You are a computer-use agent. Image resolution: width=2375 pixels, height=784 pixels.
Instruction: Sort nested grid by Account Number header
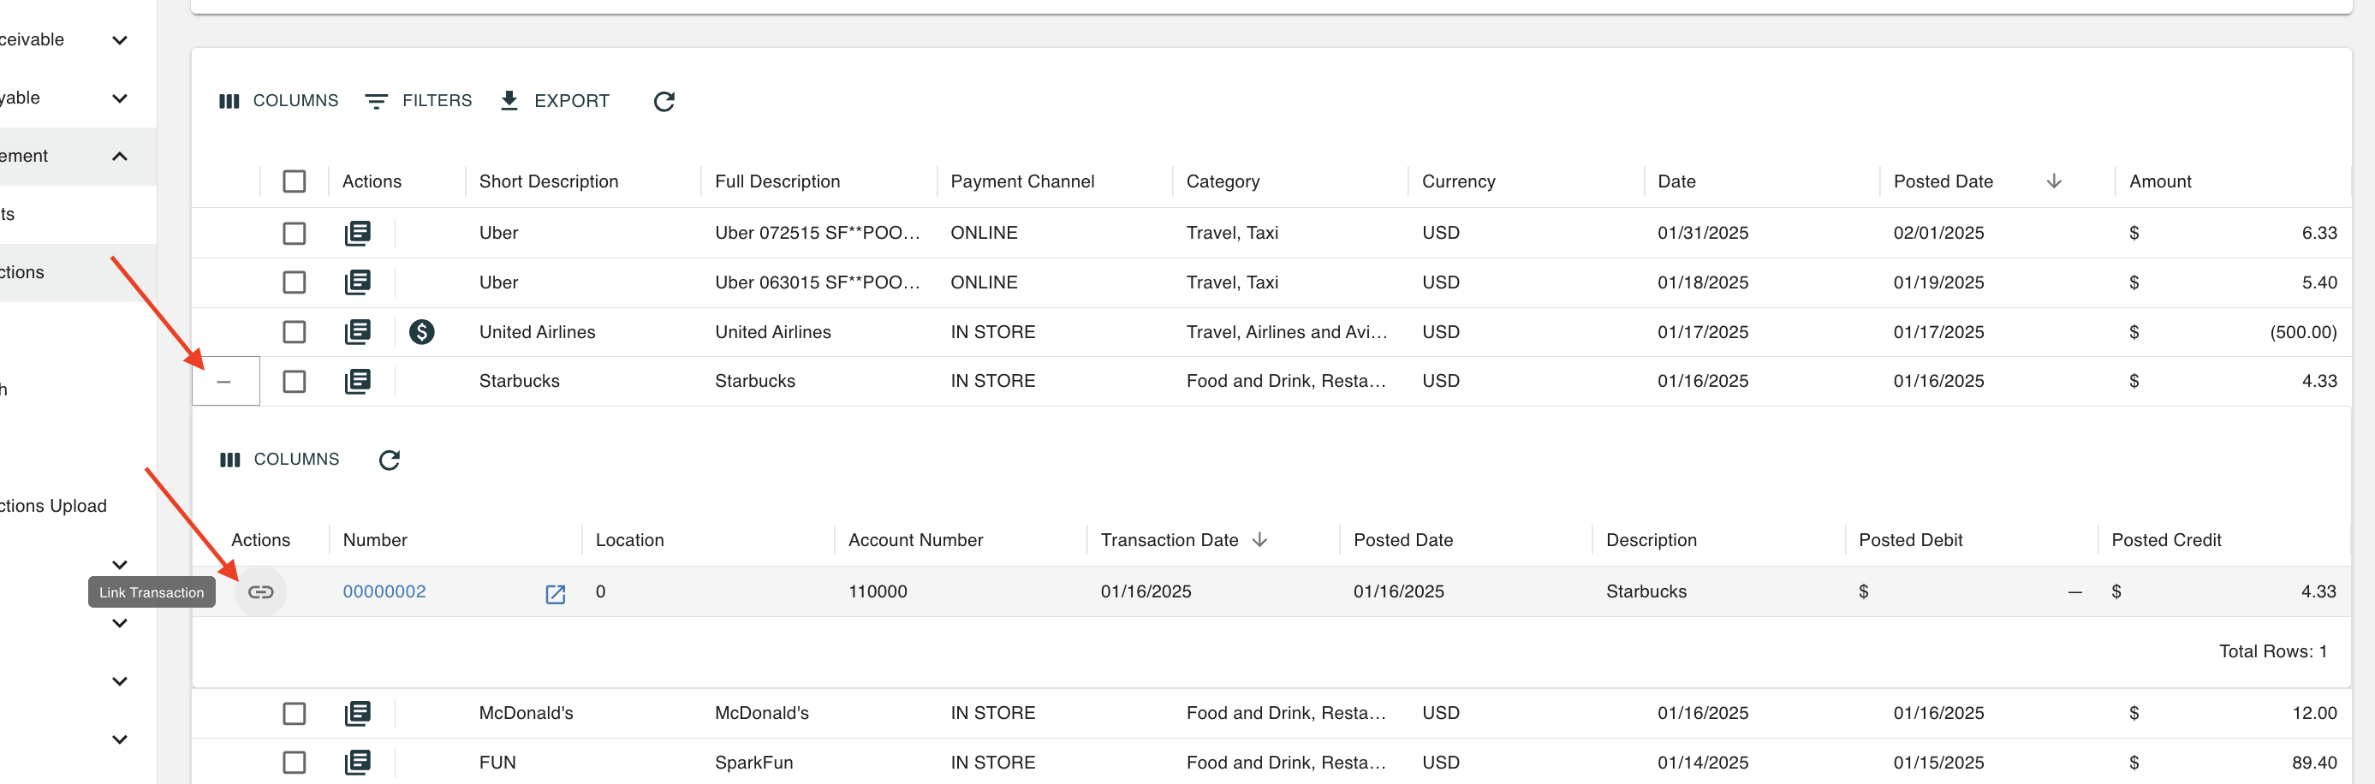915,540
